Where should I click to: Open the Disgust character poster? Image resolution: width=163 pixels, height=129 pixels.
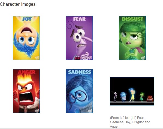click(132, 38)
